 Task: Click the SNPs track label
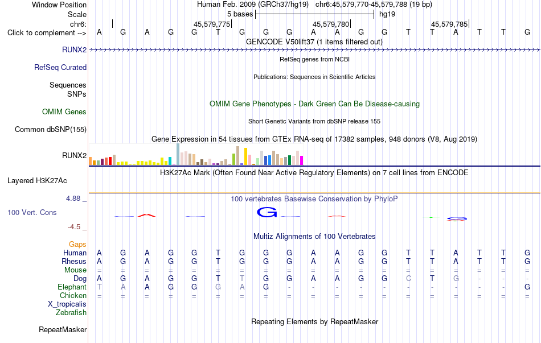click(x=77, y=94)
